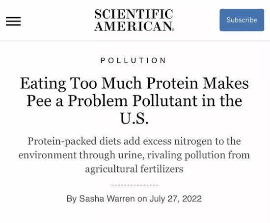The image size is (270, 223).
Task: Click the registered trademark symbol after AMERICAN
Action: (173, 29)
